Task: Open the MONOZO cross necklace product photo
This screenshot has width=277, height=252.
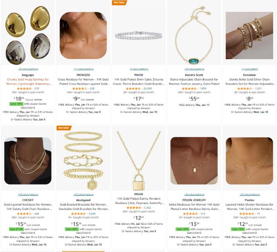Action: pos(83,35)
